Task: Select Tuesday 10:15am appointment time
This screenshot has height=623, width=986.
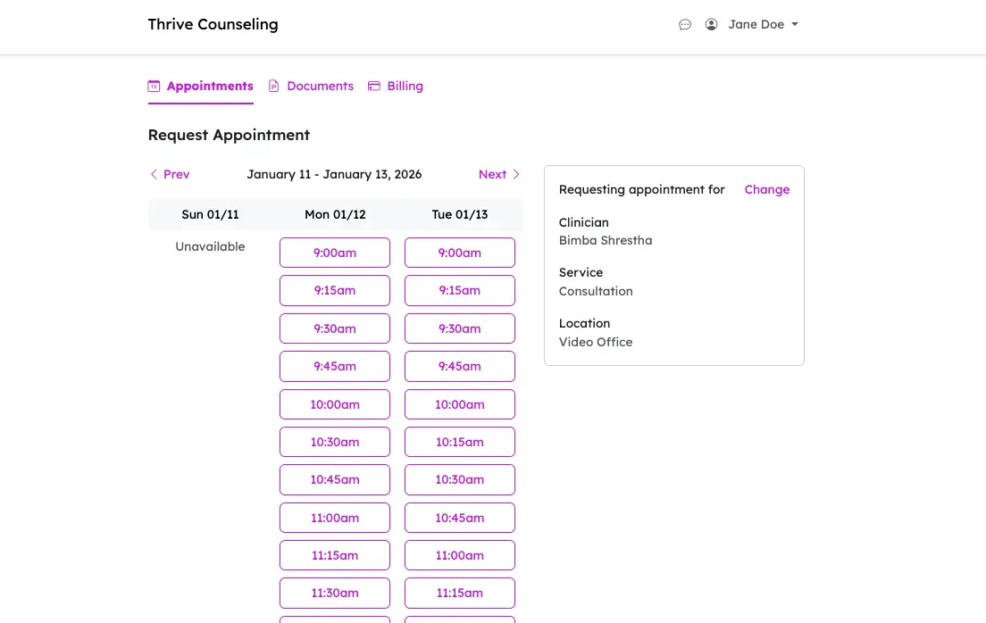Action: [460, 442]
